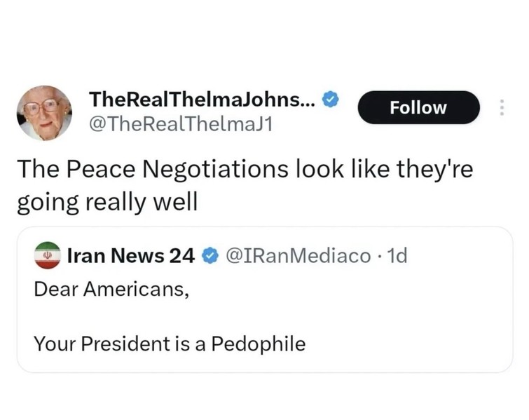
Task: Open the quoted post card's blank right area
Action: click(x=434, y=316)
